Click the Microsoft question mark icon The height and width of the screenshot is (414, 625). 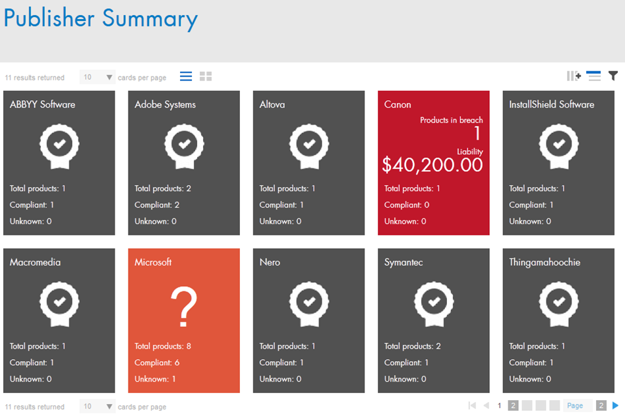tap(184, 309)
